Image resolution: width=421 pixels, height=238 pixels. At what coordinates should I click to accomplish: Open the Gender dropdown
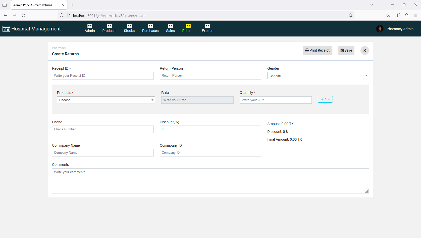(318, 76)
